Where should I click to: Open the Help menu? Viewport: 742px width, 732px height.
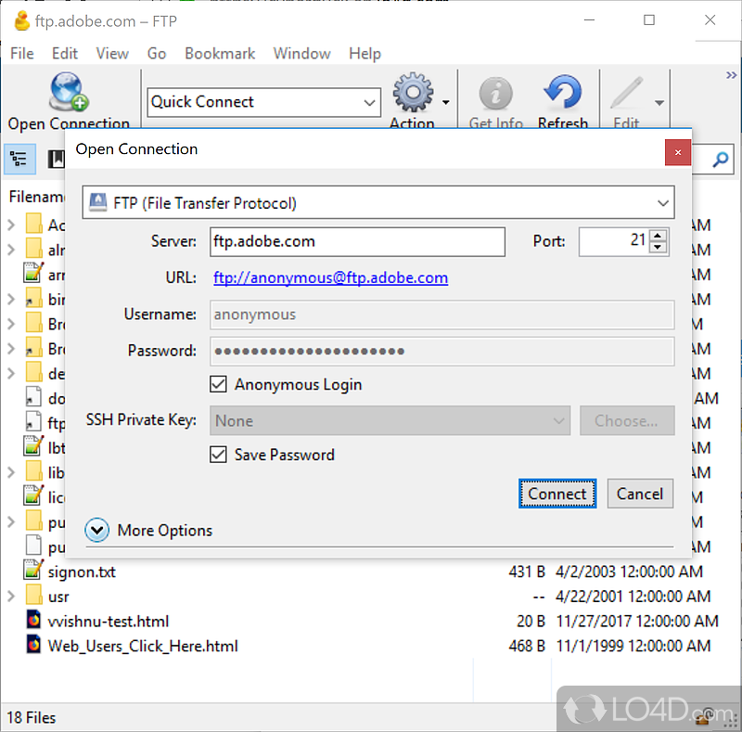365,54
